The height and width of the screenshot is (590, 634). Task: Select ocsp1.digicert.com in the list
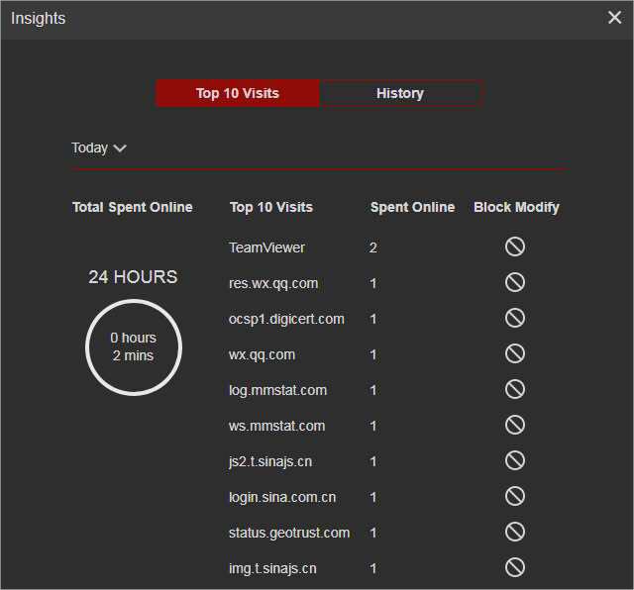(286, 319)
